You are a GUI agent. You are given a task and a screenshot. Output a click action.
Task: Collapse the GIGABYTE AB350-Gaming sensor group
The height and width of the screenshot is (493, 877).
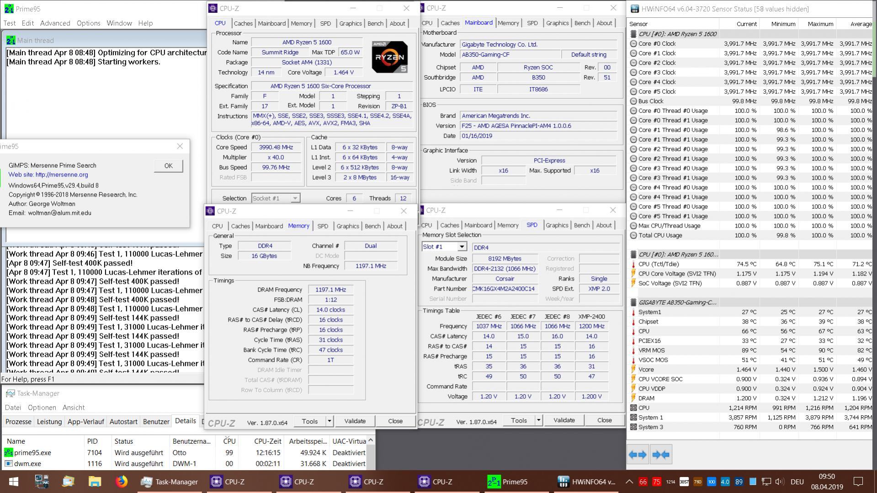633,302
